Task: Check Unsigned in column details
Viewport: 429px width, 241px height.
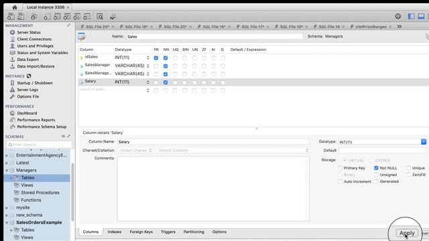Action: (376, 175)
